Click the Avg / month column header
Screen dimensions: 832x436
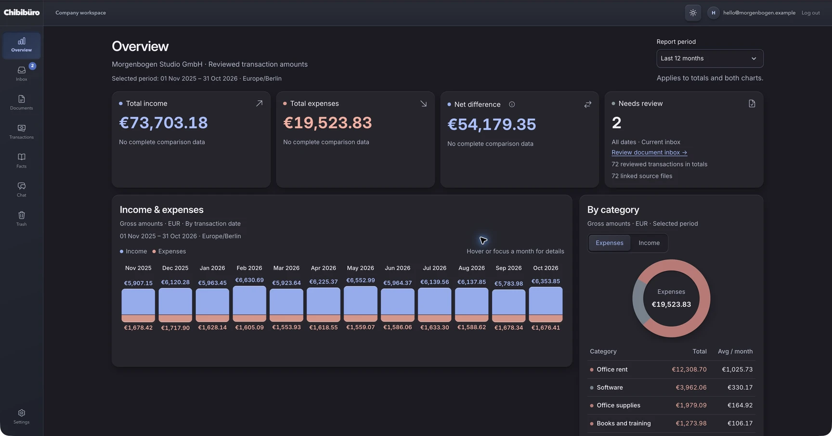point(735,351)
